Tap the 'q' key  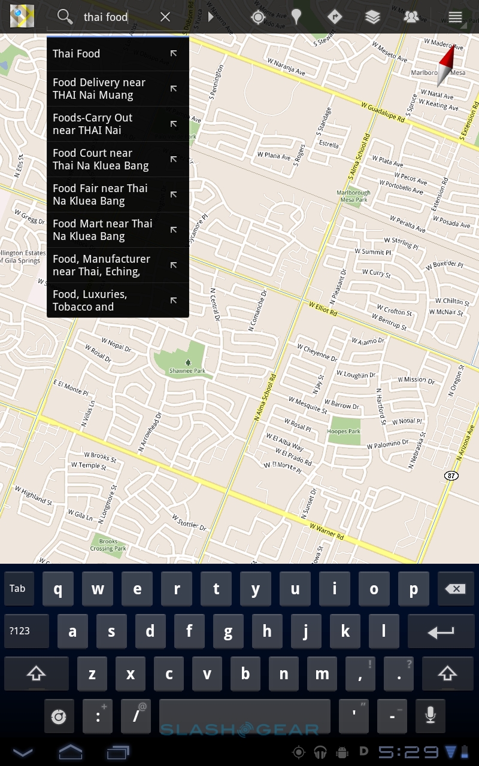[58, 589]
